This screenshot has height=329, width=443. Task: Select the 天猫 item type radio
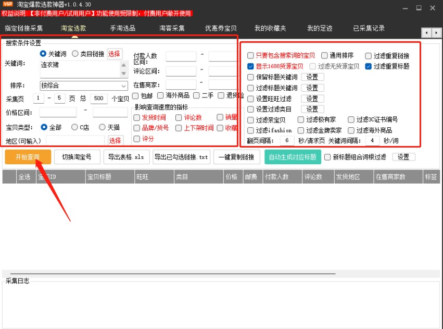pos(102,127)
